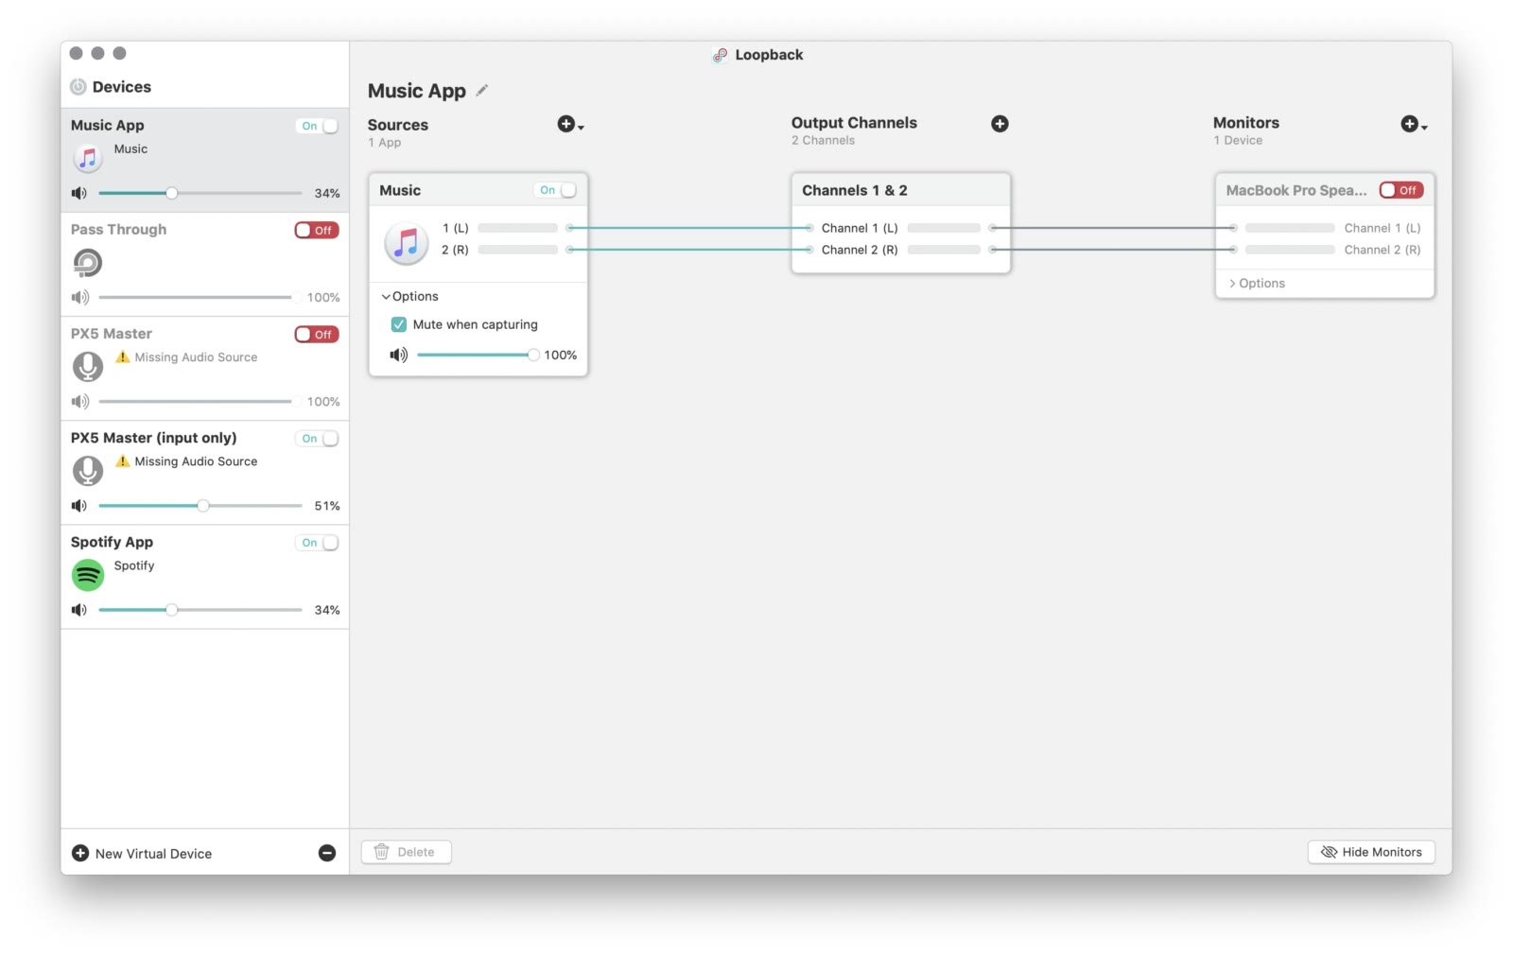
Task: Click the speaker icon for PX5 Master (input only)
Action: (79, 505)
